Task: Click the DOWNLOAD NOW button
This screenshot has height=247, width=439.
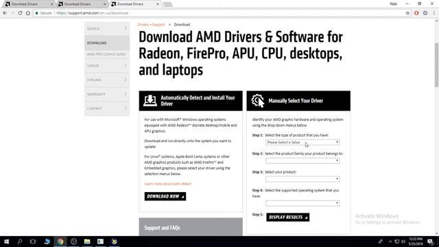Action: [165, 196]
